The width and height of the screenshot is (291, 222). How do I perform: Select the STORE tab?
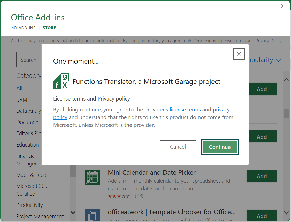click(49, 28)
